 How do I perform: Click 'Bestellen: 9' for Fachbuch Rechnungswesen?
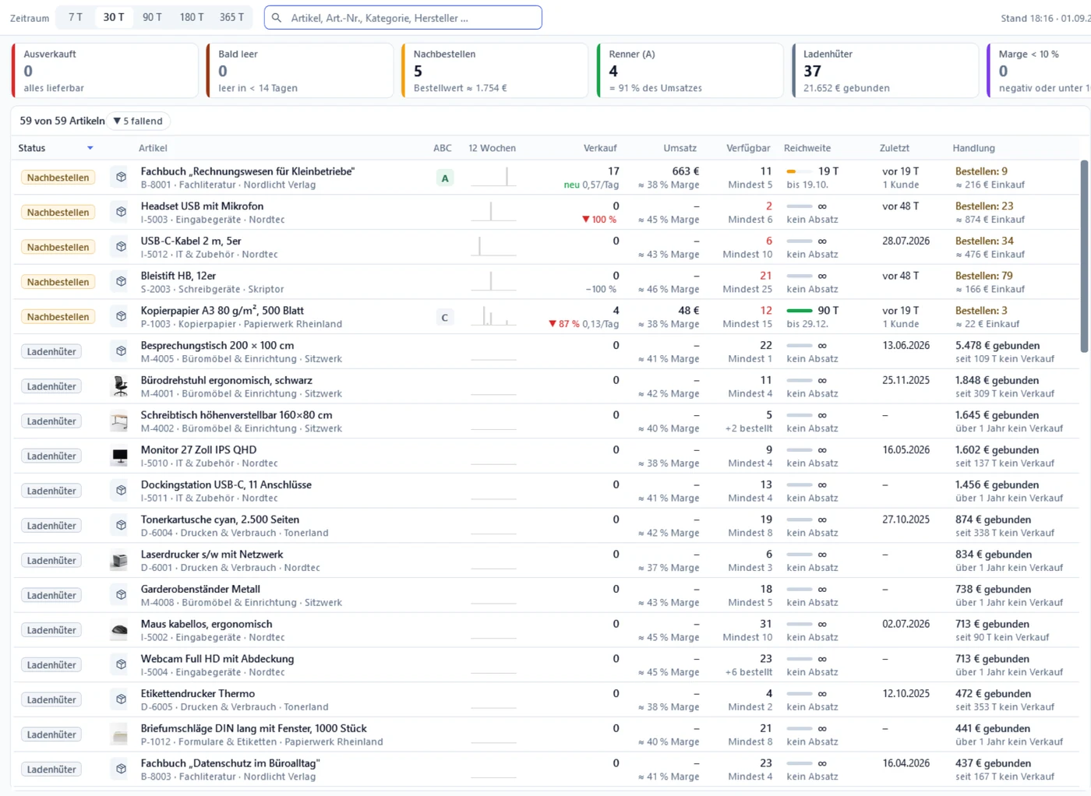click(981, 171)
